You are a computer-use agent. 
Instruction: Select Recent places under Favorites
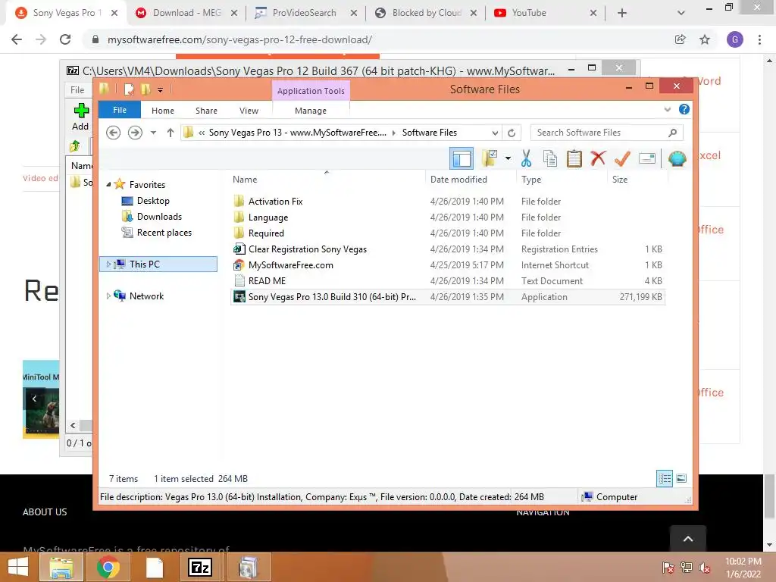click(x=164, y=232)
